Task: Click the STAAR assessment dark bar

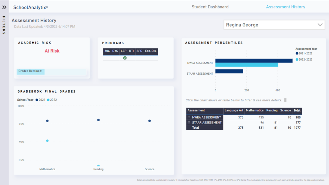Action: pos(229,71)
